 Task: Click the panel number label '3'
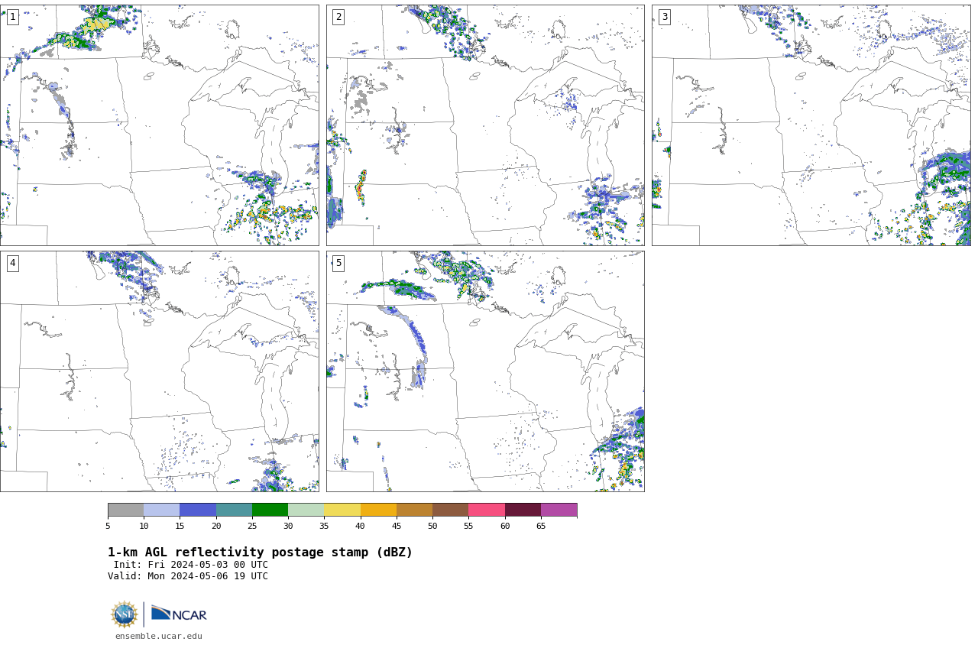pos(664,17)
